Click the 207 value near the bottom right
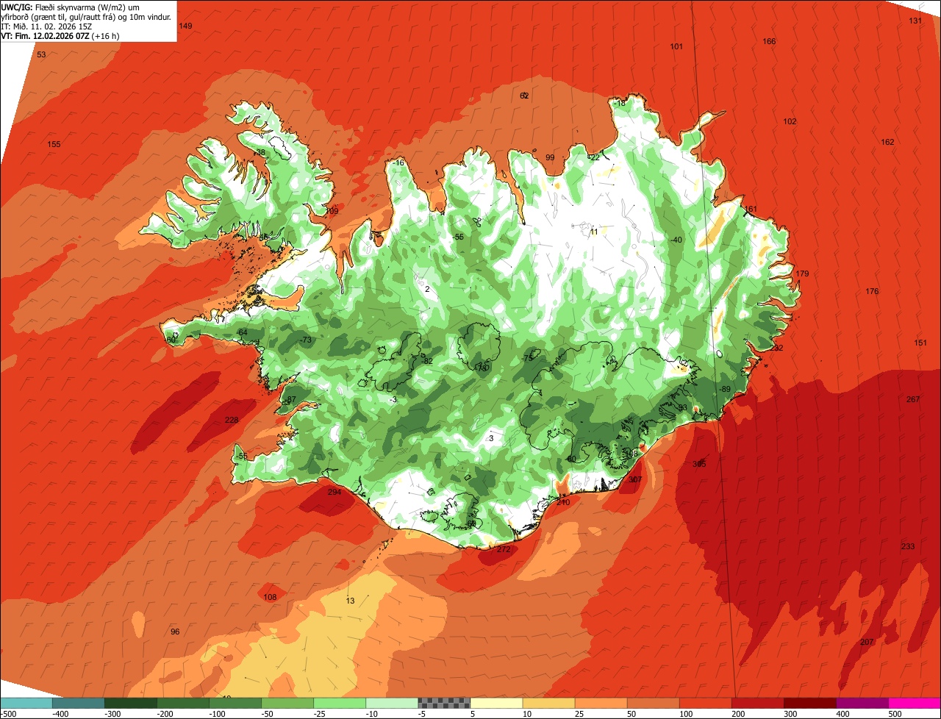 867,643
